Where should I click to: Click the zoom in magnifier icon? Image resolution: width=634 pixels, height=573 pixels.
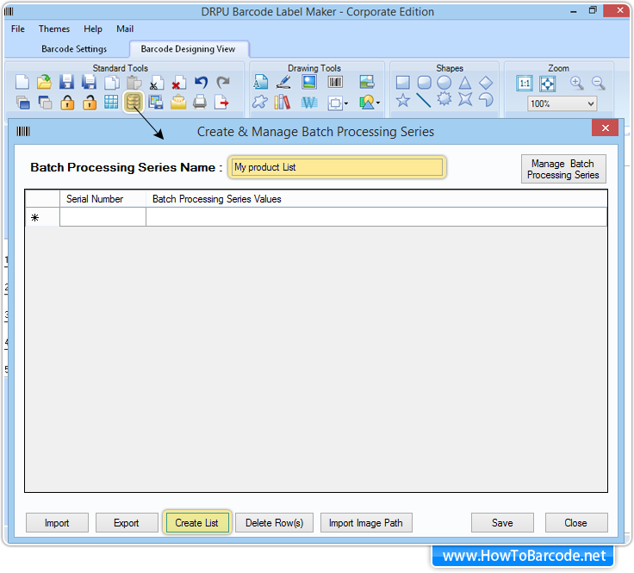click(576, 83)
